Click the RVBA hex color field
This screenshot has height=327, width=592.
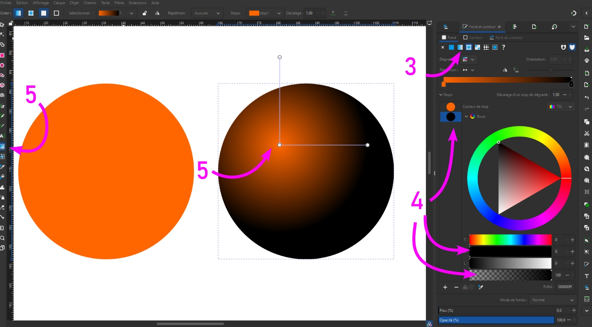(565, 287)
